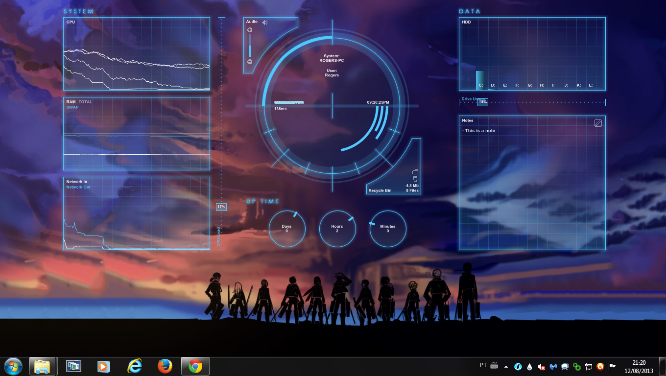Launch Firefox from the taskbar
This screenshot has width=666, height=376.
pyautogui.click(x=165, y=366)
